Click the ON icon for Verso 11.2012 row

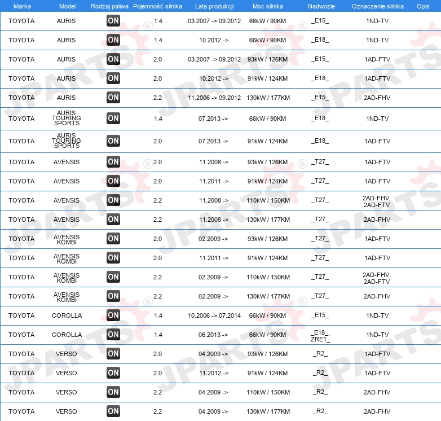[113, 372]
